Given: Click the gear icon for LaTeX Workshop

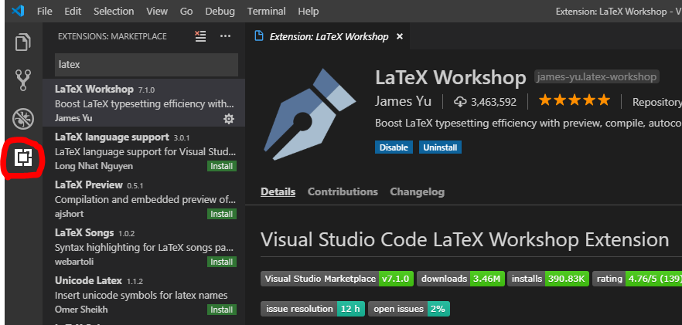Looking at the screenshot, I should point(229,118).
